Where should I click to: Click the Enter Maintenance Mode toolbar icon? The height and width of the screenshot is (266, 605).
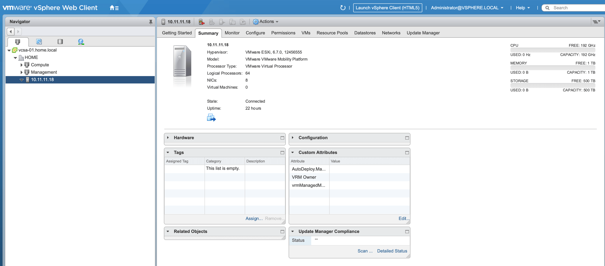tap(202, 22)
